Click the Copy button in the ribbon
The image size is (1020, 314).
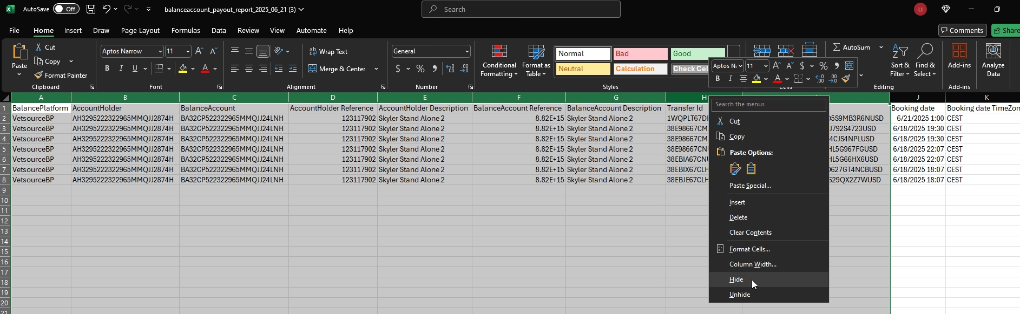tap(47, 62)
